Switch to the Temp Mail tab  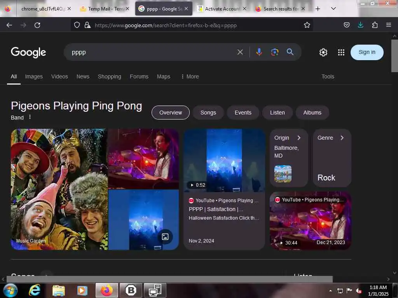click(x=104, y=9)
